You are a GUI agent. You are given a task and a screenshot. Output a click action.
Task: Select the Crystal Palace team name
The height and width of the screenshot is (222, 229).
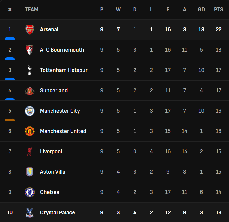(x=57, y=213)
